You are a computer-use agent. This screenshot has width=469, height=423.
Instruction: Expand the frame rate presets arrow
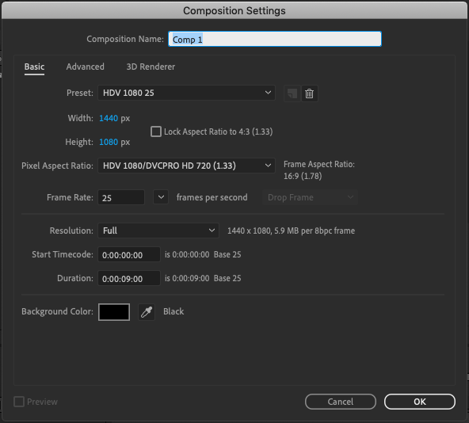[161, 197]
